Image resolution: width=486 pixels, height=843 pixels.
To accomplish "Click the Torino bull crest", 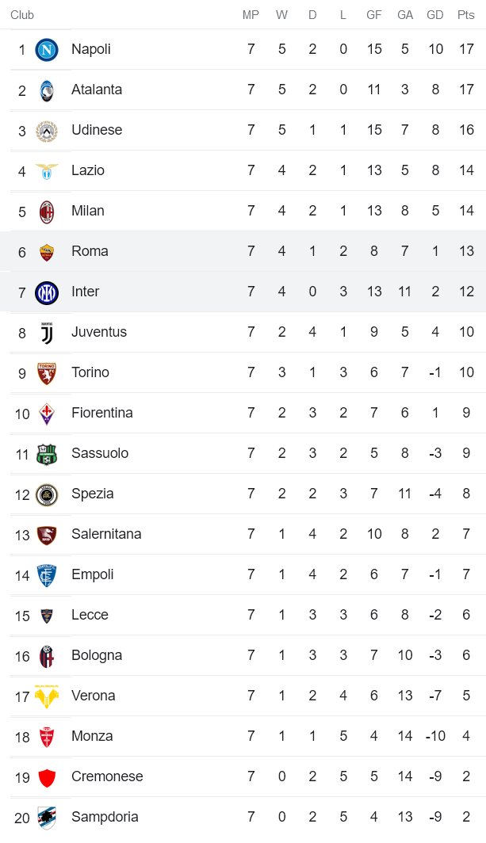I will click(47, 373).
